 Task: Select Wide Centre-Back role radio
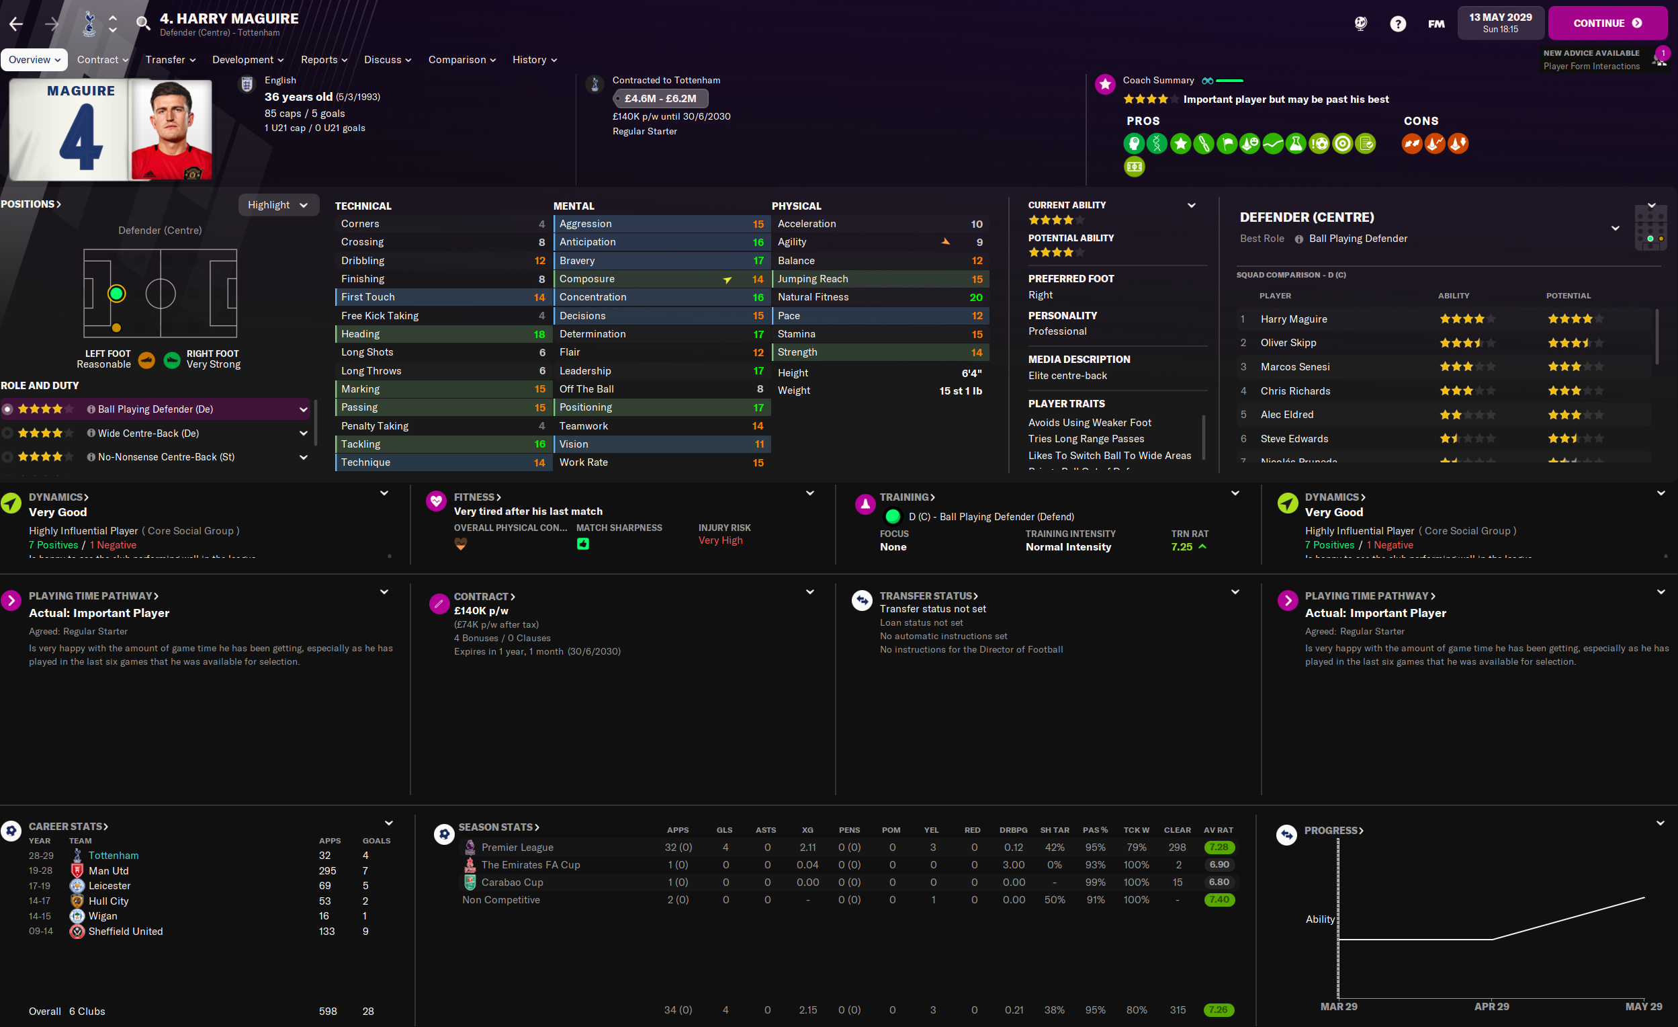click(x=7, y=434)
